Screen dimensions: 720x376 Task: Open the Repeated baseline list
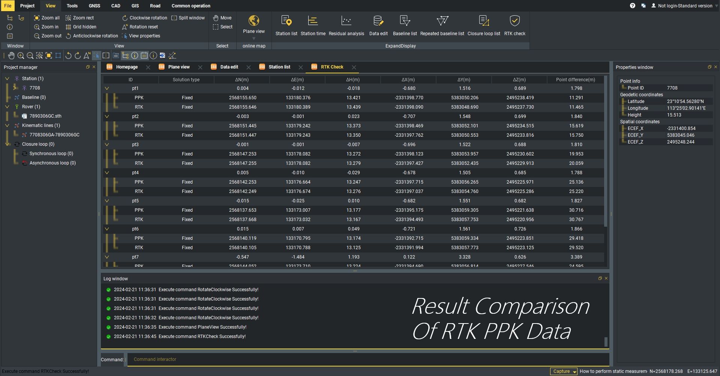442,25
